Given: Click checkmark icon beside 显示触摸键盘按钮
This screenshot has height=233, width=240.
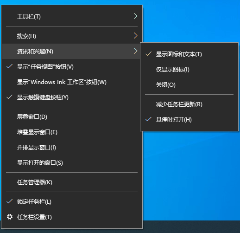Looking at the screenshot, I should pyautogui.click(x=10, y=97).
